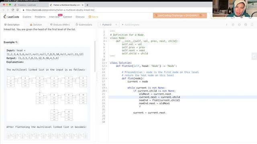The height and width of the screenshot is (144, 257).
Task: Reset code with the revert icon
Action: (x=239, y=25)
